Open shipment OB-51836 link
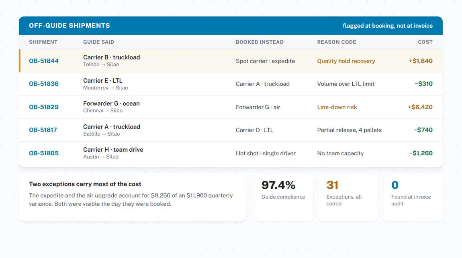Image resolution: width=462 pixels, height=258 pixels. [44, 84]
